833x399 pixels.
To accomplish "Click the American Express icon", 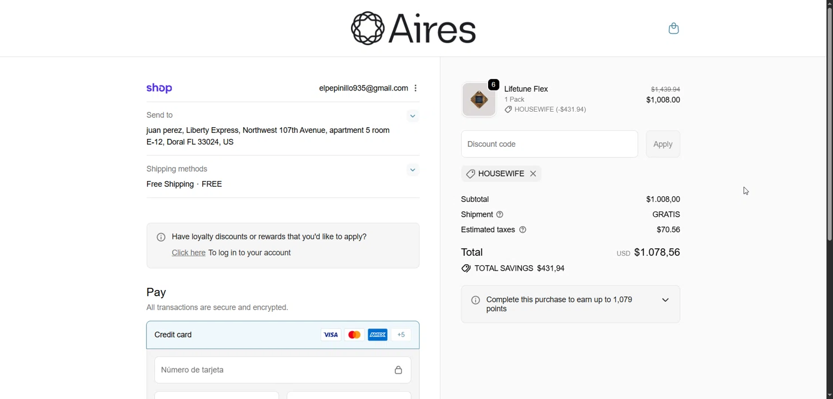I will click(378, 335).
